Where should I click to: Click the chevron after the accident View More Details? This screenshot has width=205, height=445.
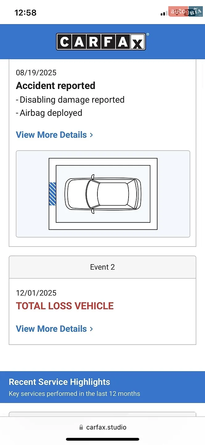tap(91, 135)
